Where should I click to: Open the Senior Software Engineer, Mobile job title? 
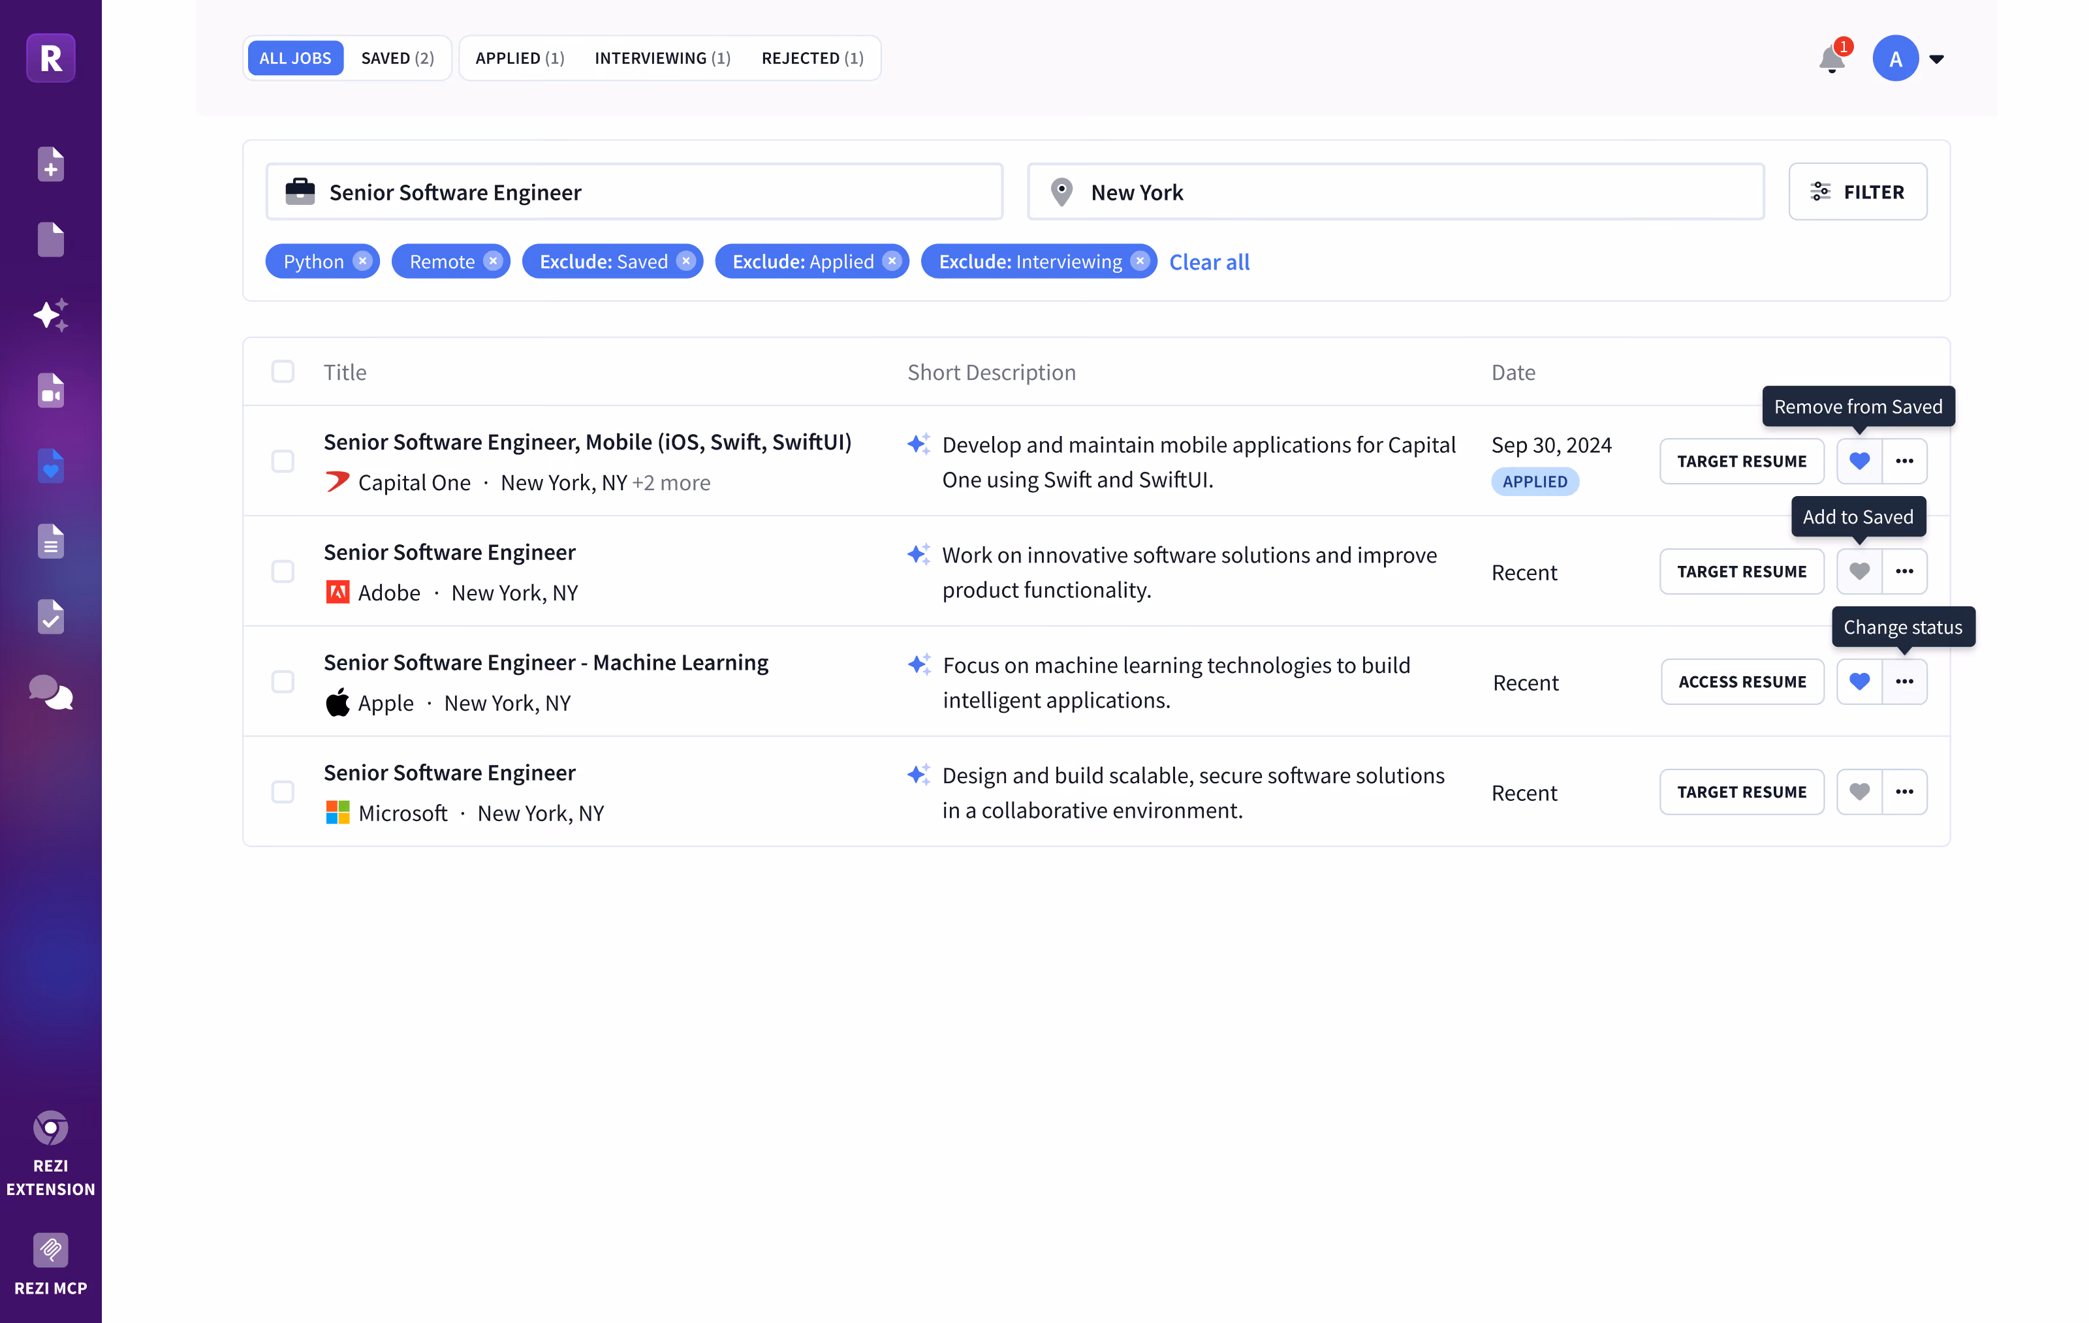pyautogui.click(x=588, y=442)
